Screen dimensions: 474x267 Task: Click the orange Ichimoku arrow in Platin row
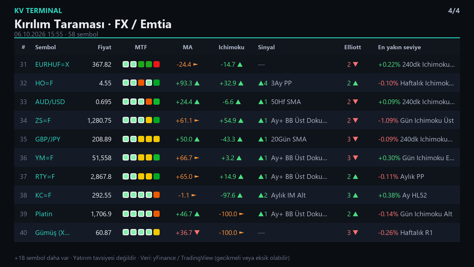pyautogui.click(x=241, y=214)
